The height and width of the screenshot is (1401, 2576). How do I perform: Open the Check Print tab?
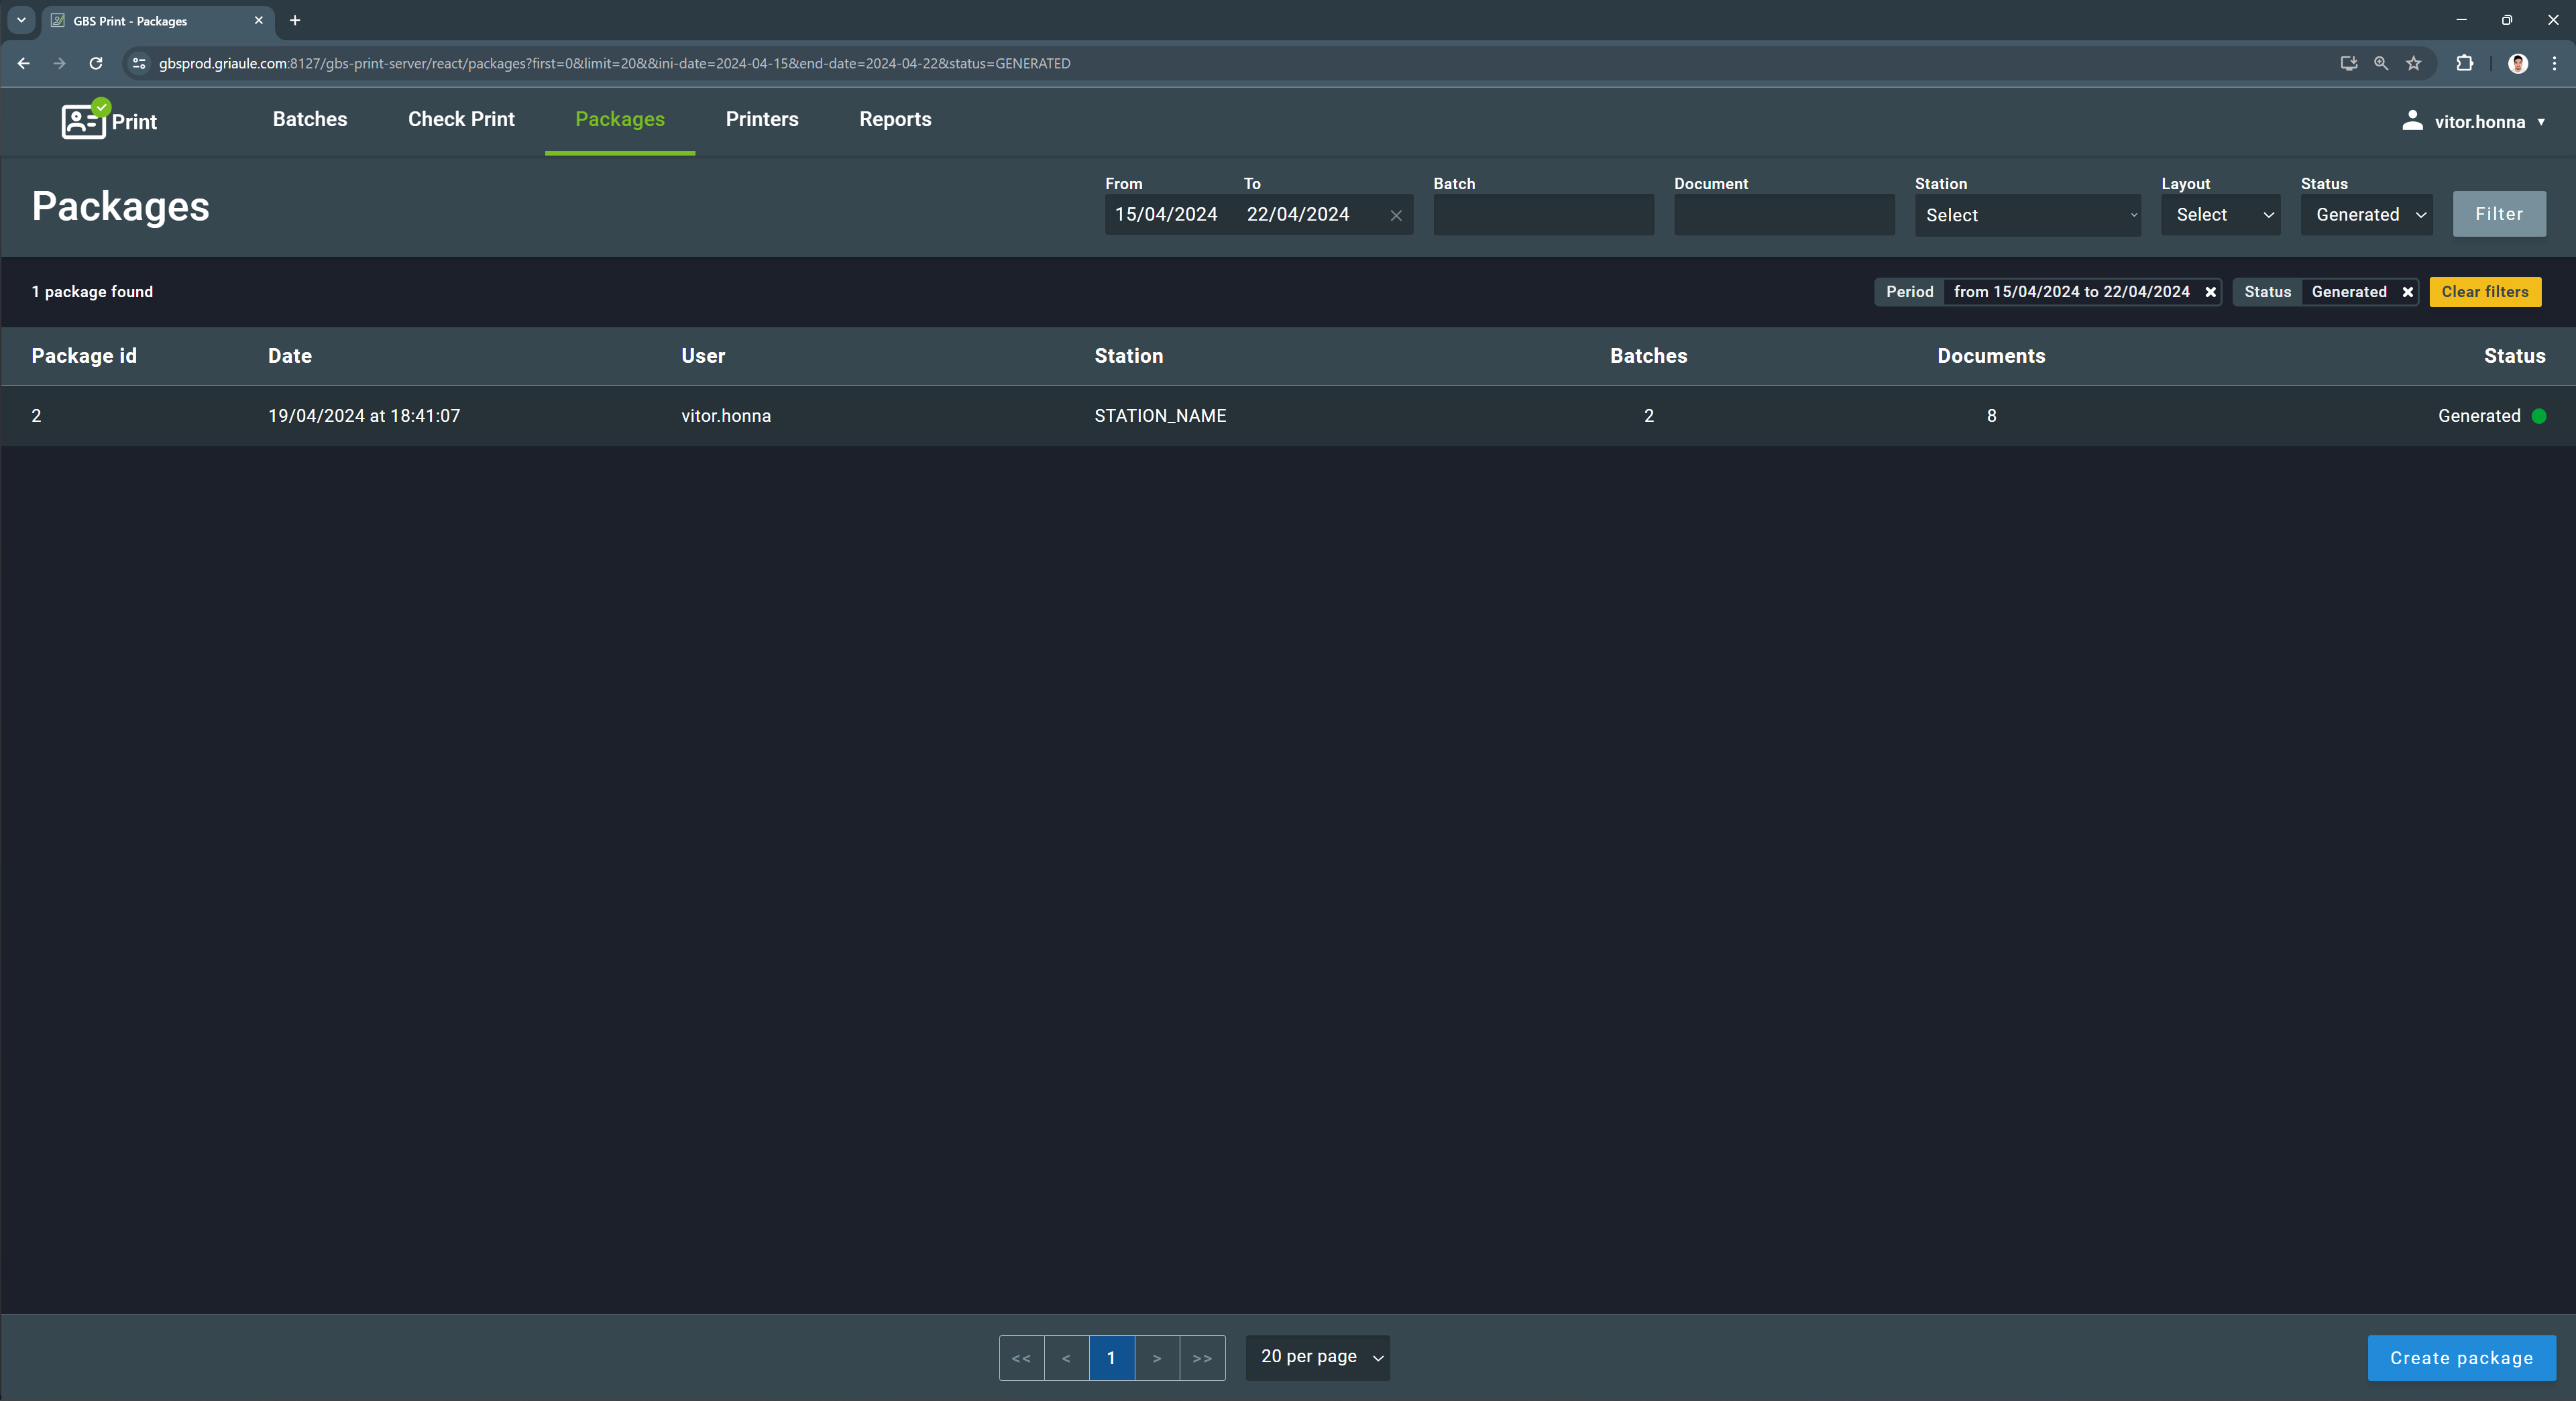pyautogui.click(x=461, y=119)
